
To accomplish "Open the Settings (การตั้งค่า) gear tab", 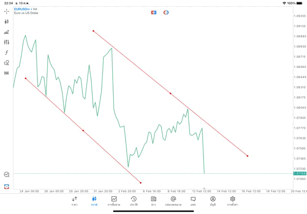I will point(233,201).
